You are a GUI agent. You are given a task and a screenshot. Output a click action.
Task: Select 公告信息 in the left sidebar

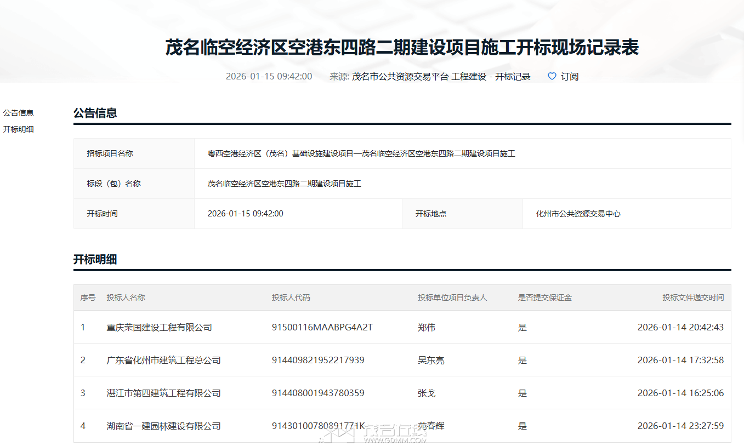click(18, 113)
